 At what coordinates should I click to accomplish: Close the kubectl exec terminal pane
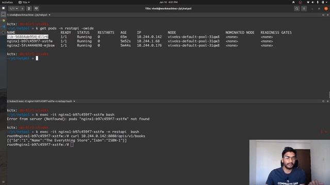(x=328, y=101)
